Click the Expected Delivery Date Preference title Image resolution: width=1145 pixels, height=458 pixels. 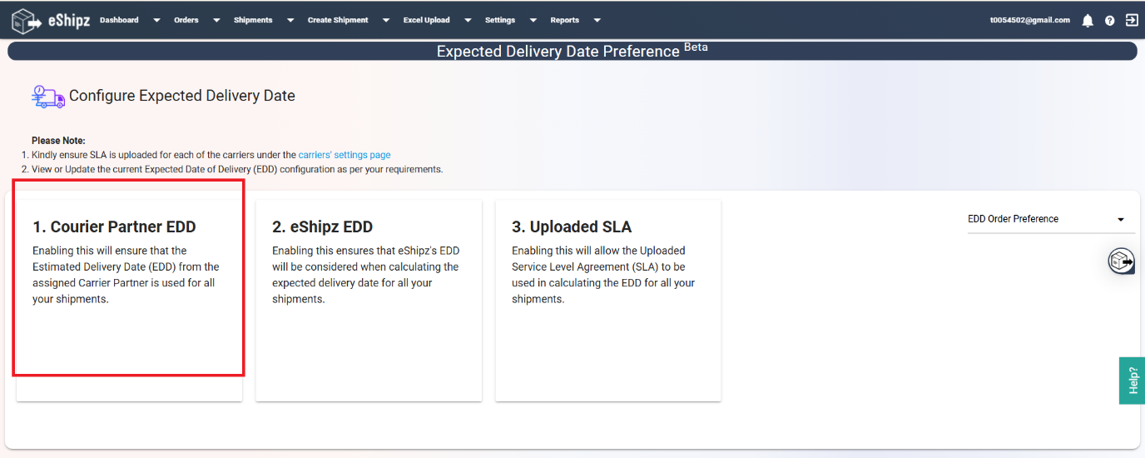click(558, 51)
